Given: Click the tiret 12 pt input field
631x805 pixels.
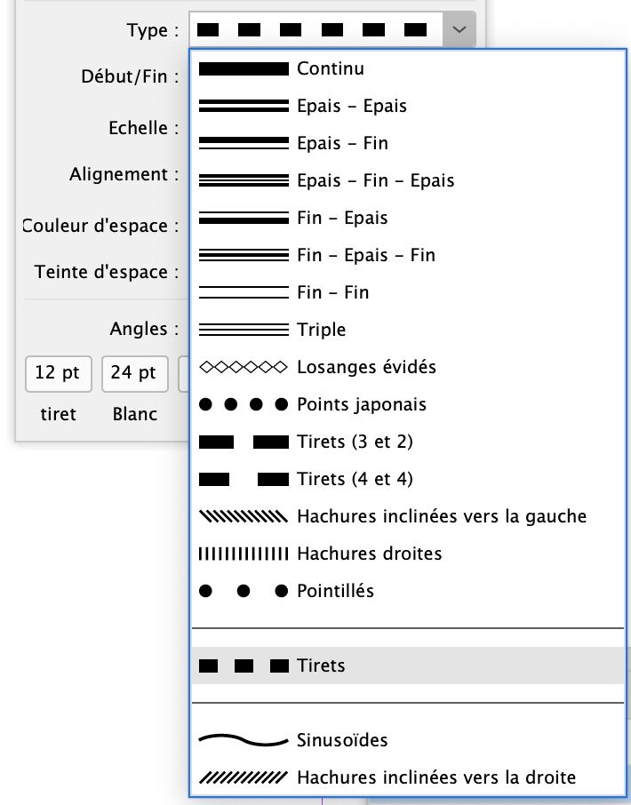Looking at the screenshot, I should tap(59, 373).
